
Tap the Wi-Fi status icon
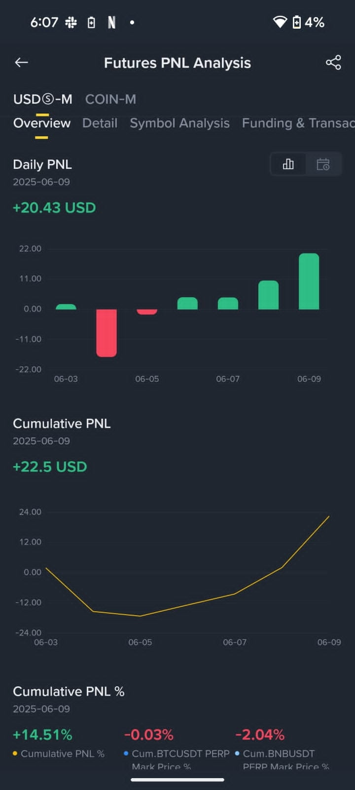pos(280,22)
